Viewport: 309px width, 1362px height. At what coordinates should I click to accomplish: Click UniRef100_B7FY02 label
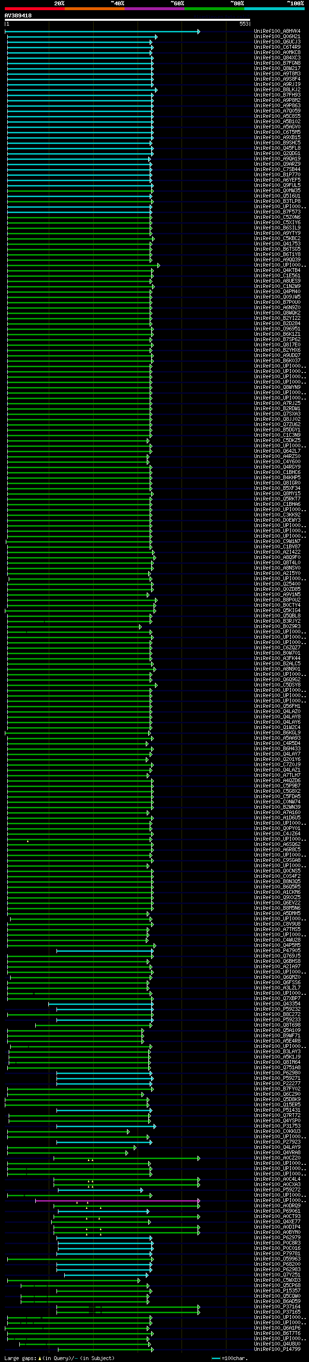click(x=277, y=1089)
